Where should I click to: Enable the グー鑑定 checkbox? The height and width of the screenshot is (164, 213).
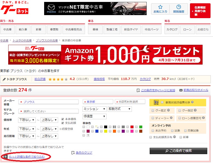pyautogui.click(x=153, y=110)
